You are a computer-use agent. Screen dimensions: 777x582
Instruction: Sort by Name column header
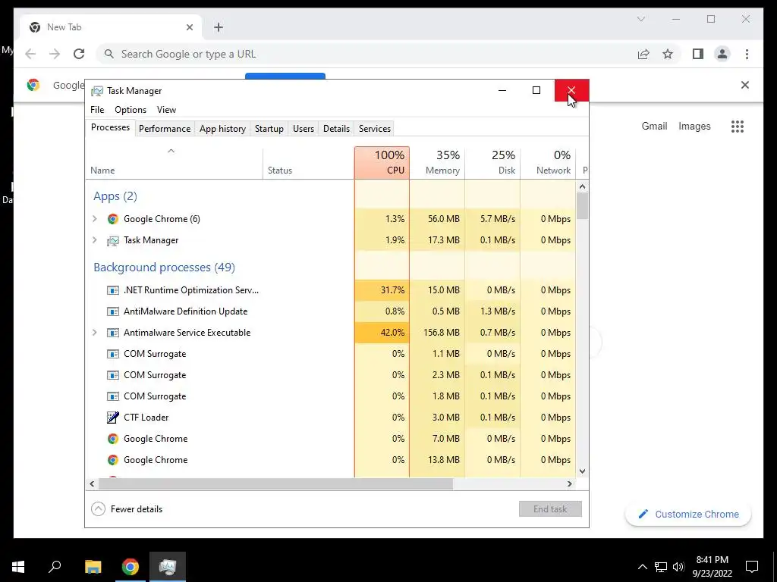pyautogui.click(x=174, y=163)
